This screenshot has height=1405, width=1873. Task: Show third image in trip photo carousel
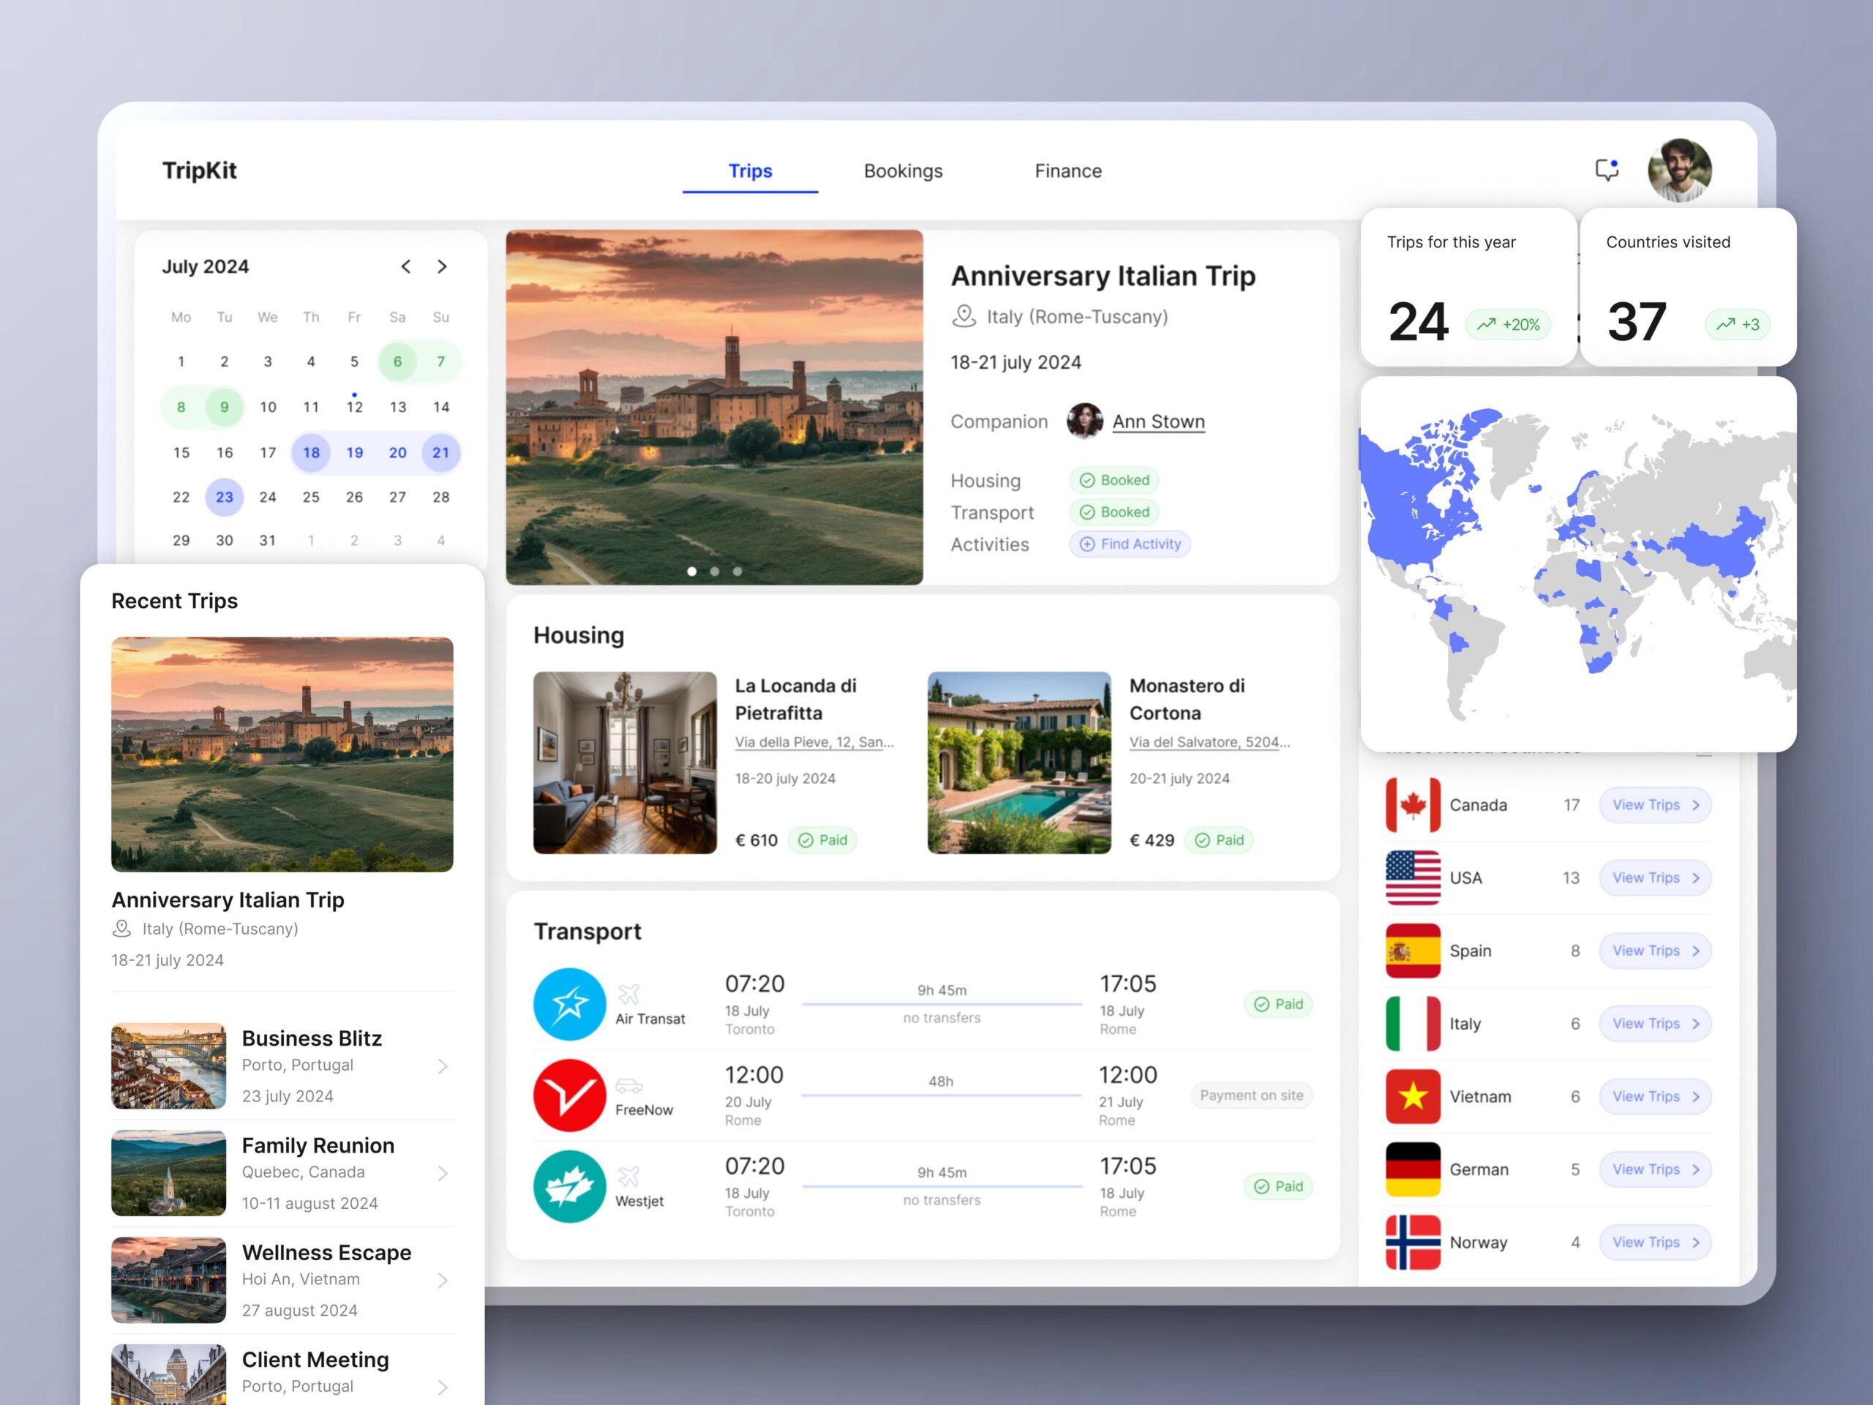coord(737,572)
